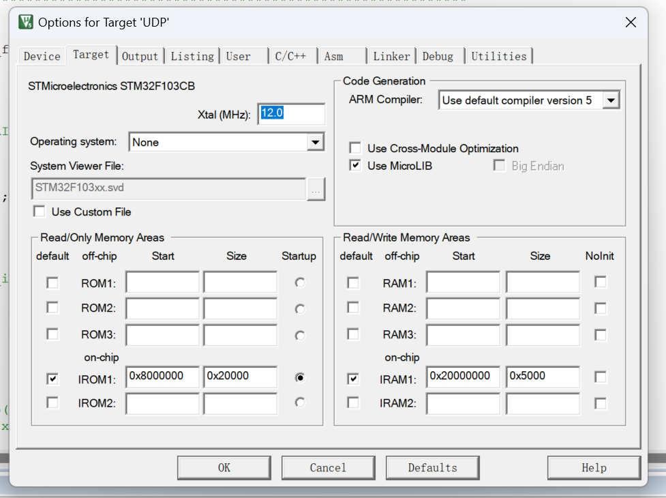This screenshot has width=666, height=498.
Task: Switch to the Device tab
Action: coord(42,56)
